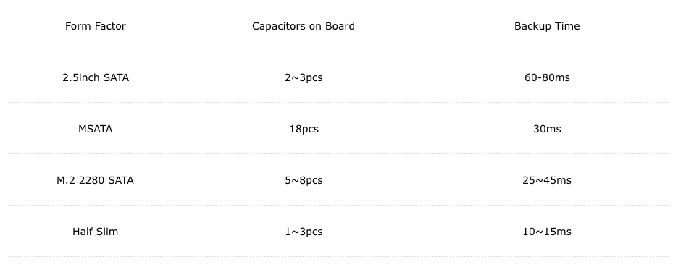Select the 60-80ms backup time cell
This screenshot has height=275, width=686.
pos(547,77)
